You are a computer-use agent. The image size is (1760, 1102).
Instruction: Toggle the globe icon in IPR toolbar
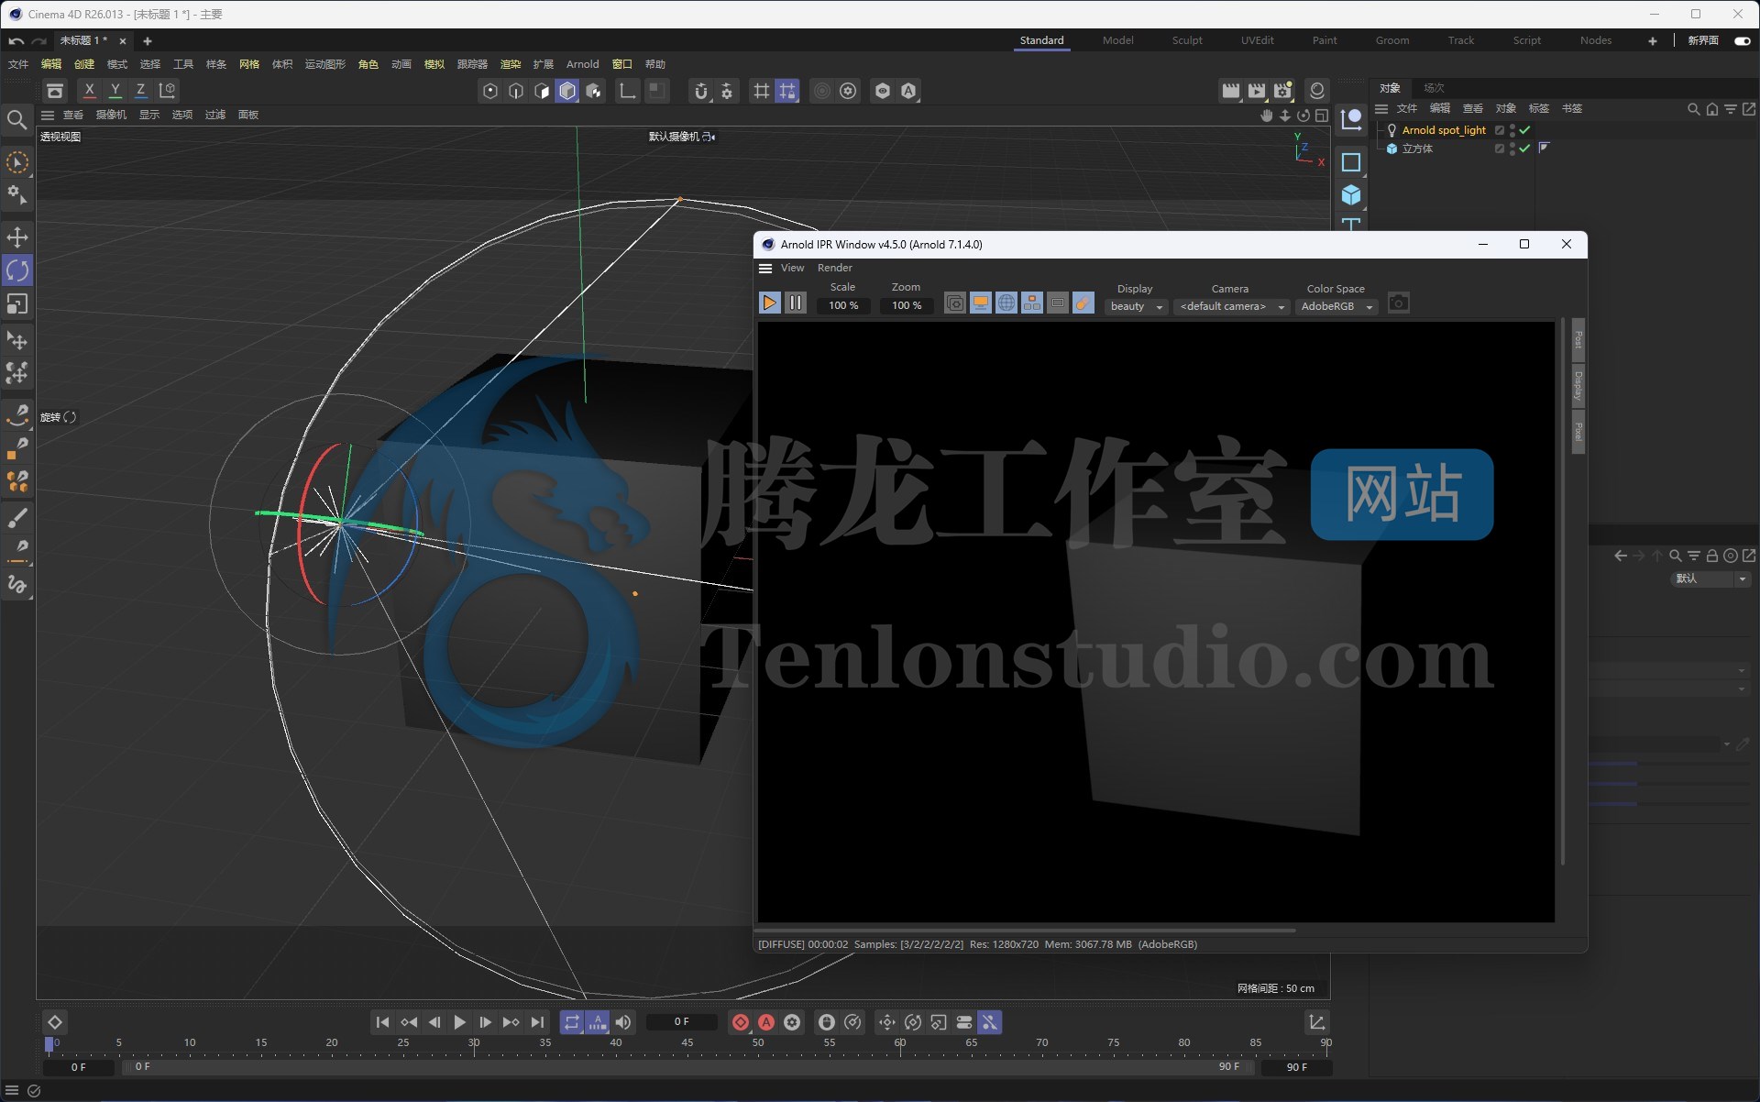[x=1006, y=303]
